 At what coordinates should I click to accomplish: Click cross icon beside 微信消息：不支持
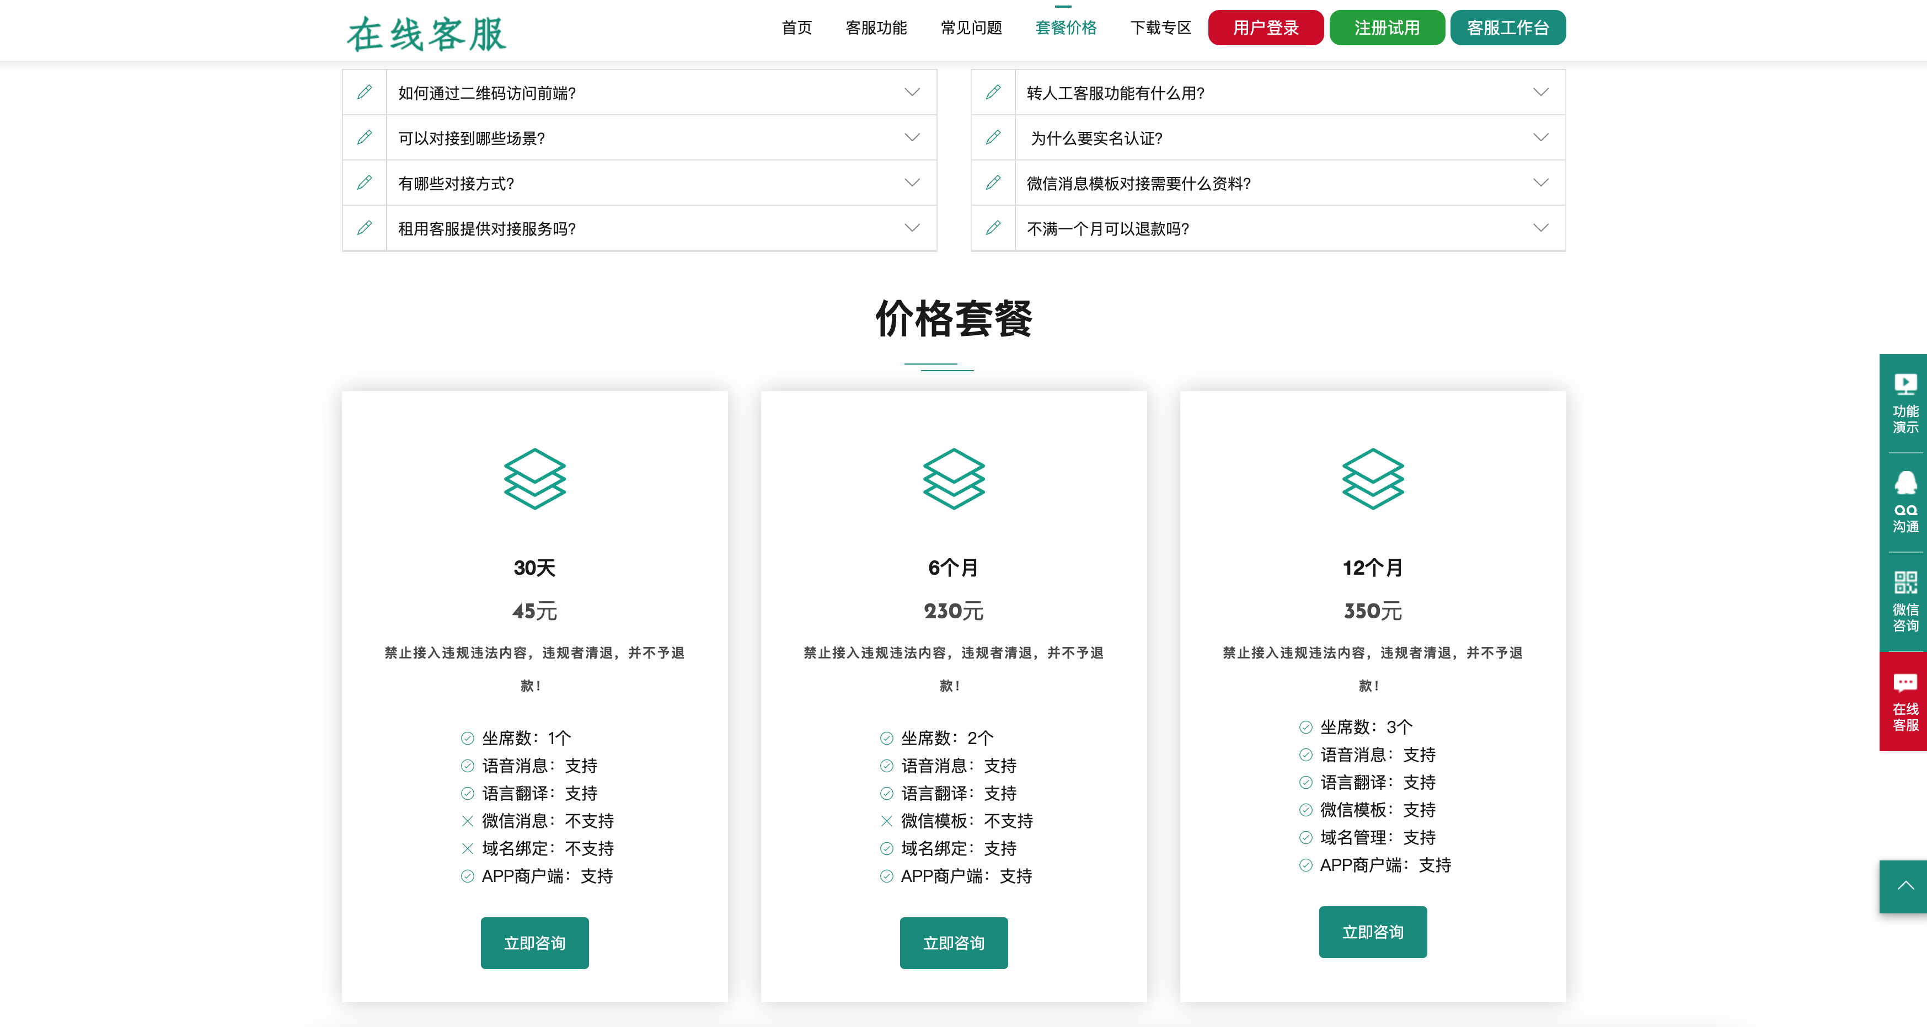pos(468,821)
